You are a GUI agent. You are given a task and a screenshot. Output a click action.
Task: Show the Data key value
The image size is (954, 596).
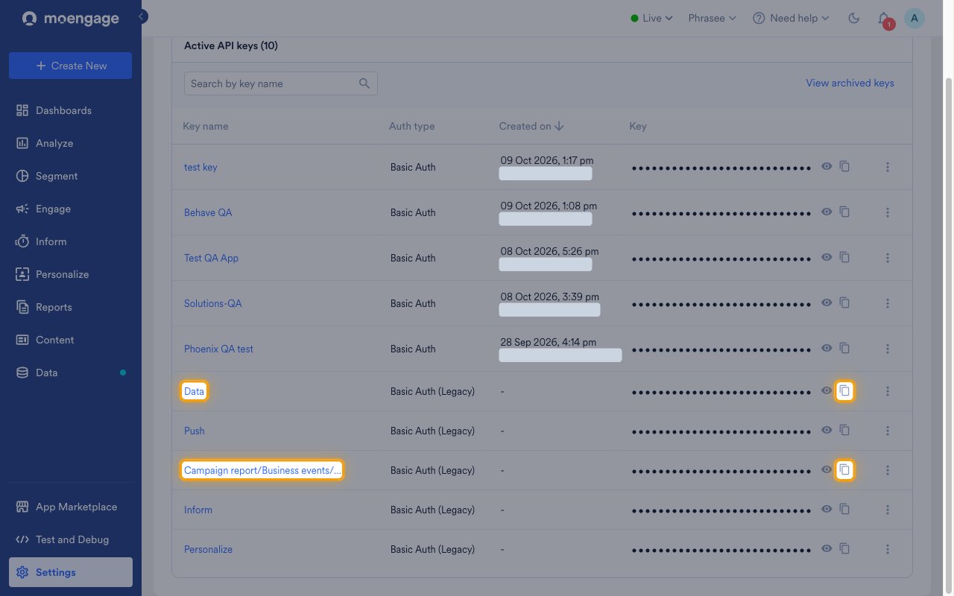pyautogui.click(x=827, y=391)
